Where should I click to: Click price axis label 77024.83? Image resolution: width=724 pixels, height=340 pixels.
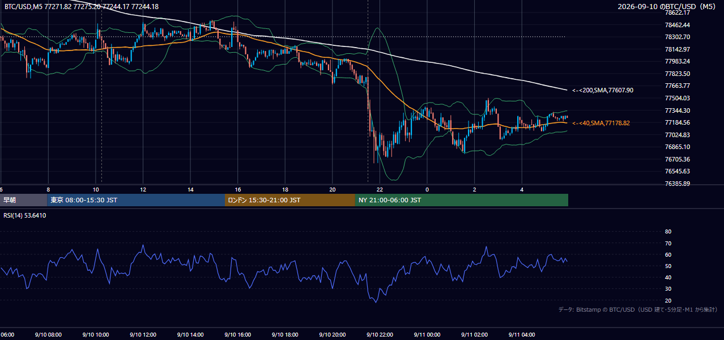pos(677,135)
